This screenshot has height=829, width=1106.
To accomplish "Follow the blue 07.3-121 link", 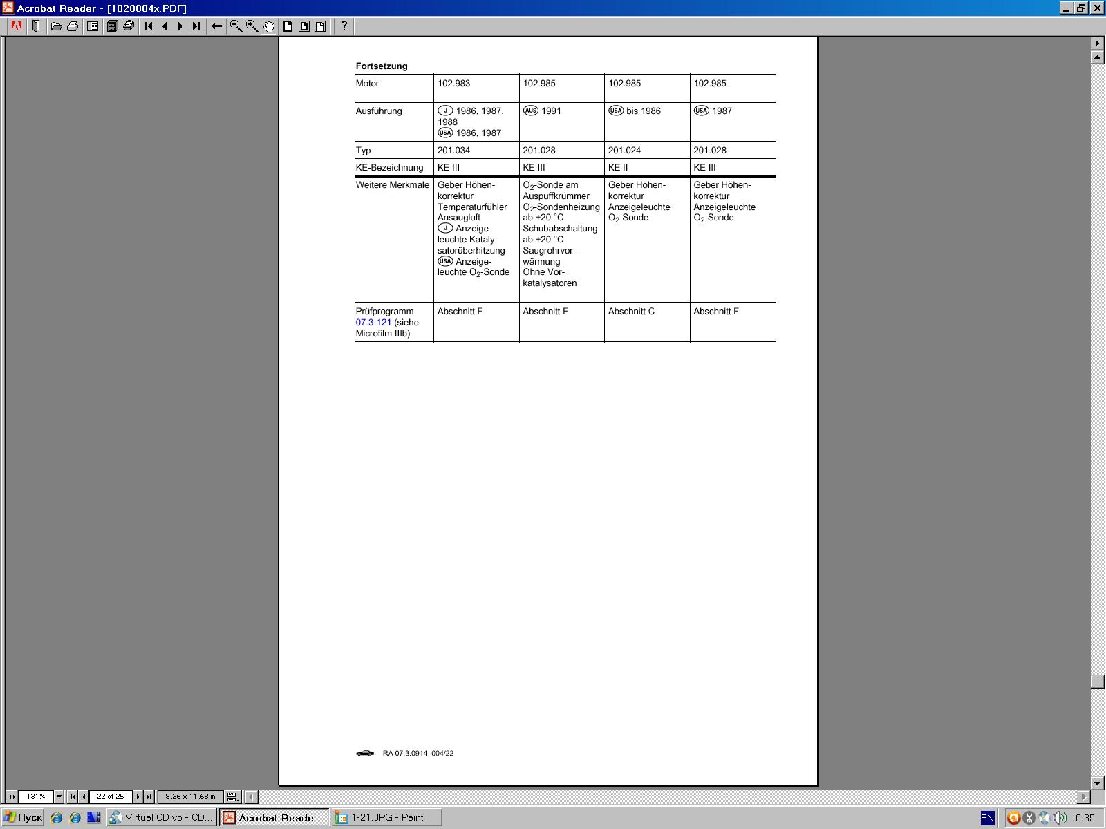I will (373, 323).
